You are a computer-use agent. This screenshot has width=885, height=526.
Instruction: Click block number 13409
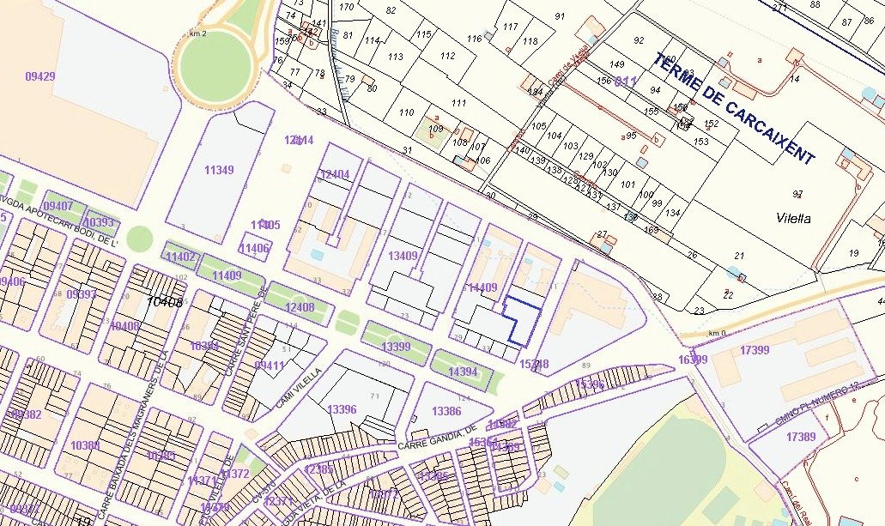coord(403,256)
